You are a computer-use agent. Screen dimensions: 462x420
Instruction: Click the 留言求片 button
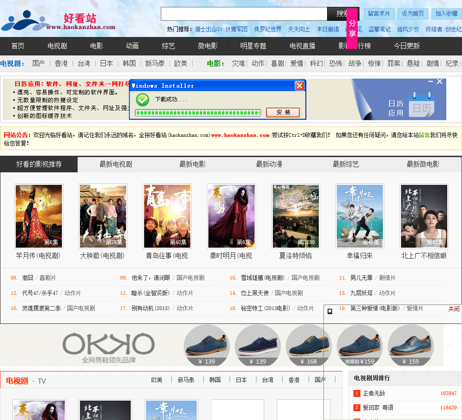379,13
